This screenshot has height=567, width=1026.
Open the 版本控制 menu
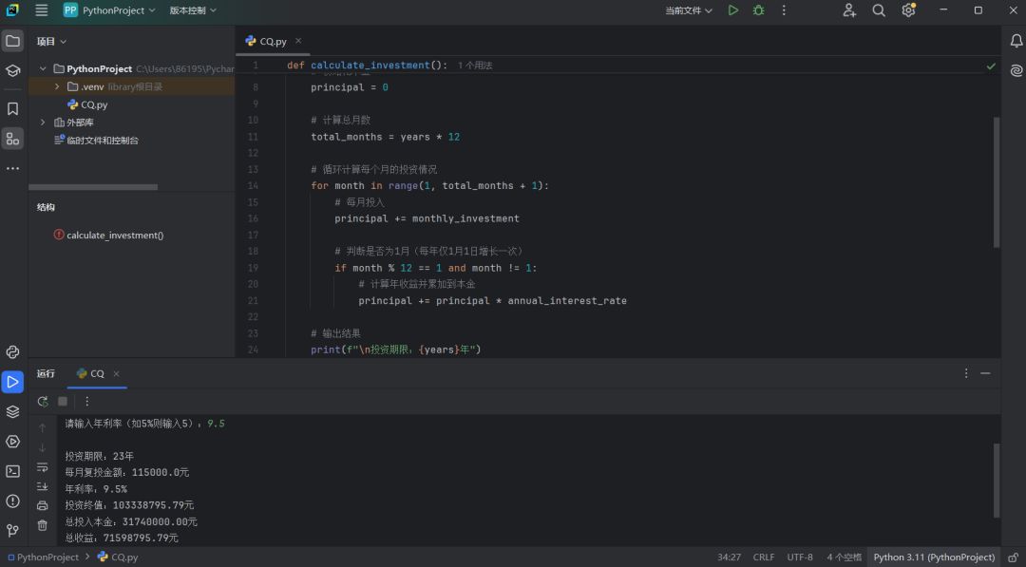point(193,10)
